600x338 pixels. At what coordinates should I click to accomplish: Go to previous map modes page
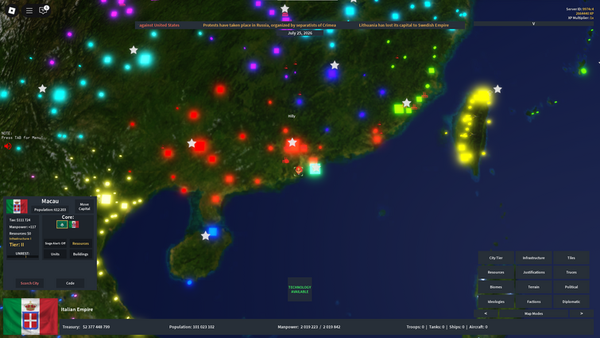pyautogui.click(x=486, y=313)
